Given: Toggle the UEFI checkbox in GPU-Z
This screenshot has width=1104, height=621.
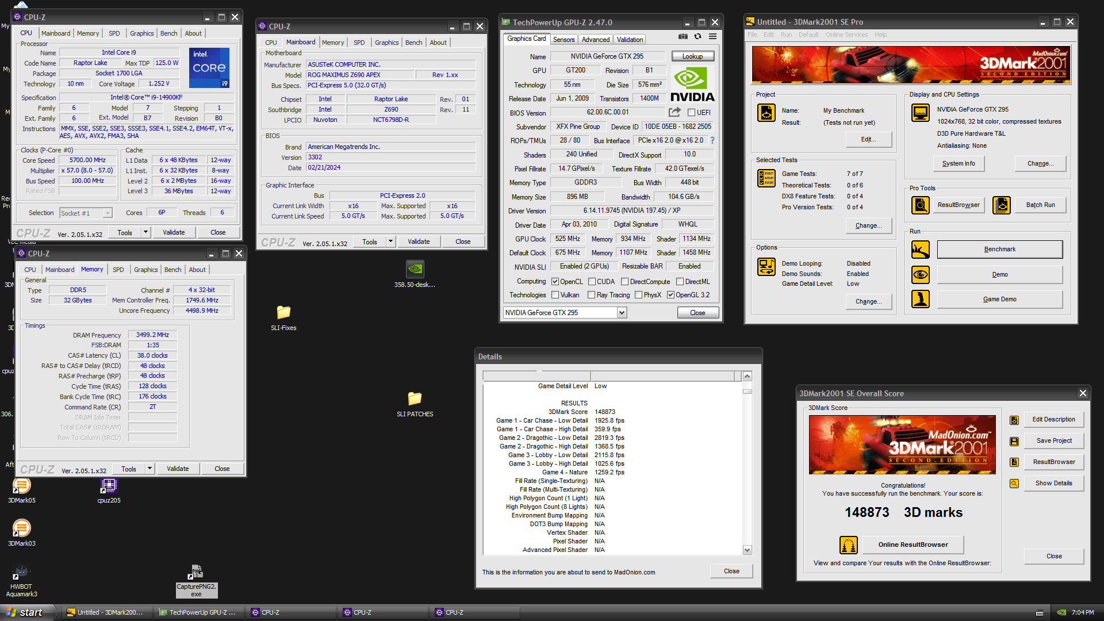Looking at the screenshot, I should point(691,113).
